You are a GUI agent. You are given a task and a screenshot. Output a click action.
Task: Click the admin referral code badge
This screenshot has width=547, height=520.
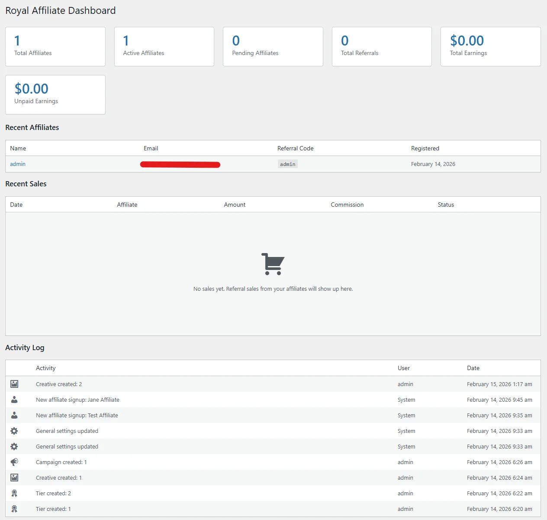point(287,164)
